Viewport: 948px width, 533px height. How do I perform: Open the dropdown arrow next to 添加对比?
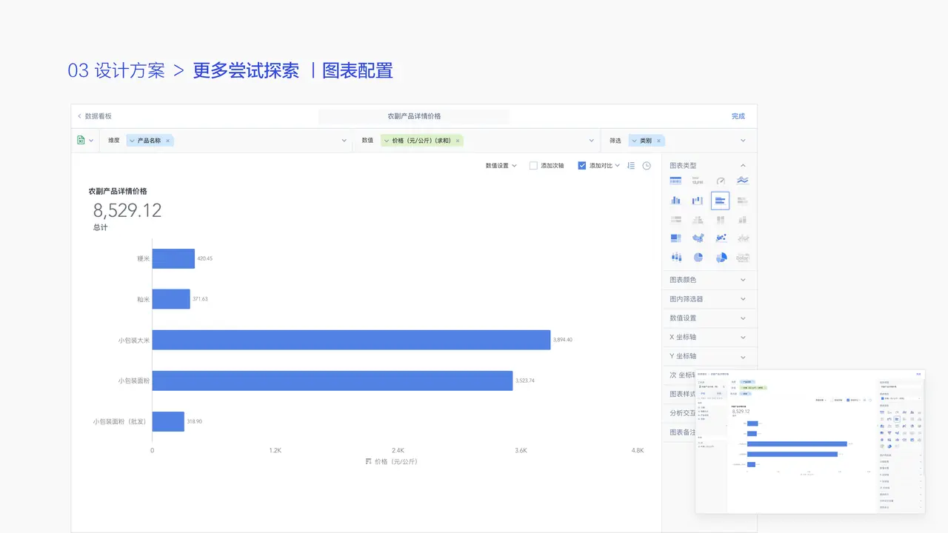pos(617,166)
